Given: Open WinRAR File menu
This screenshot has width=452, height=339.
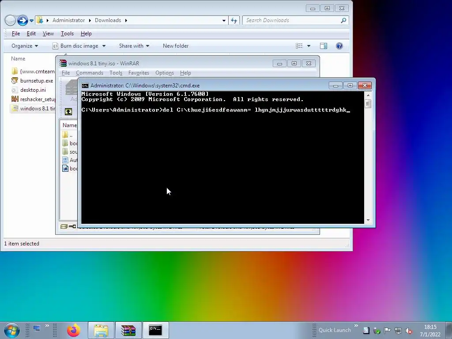Looking at the screenshot, I should pos(66,73).
